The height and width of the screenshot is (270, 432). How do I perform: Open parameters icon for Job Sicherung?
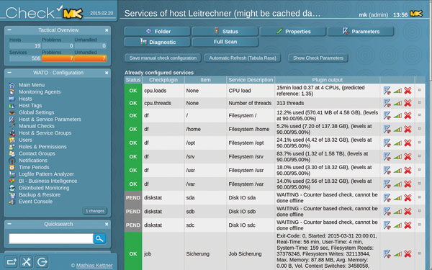(x=387, y=253)
